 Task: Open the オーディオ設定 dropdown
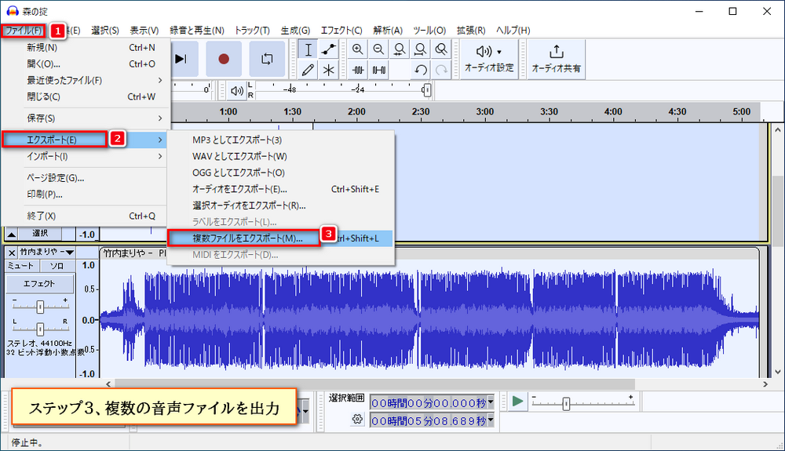pos(488,58)
